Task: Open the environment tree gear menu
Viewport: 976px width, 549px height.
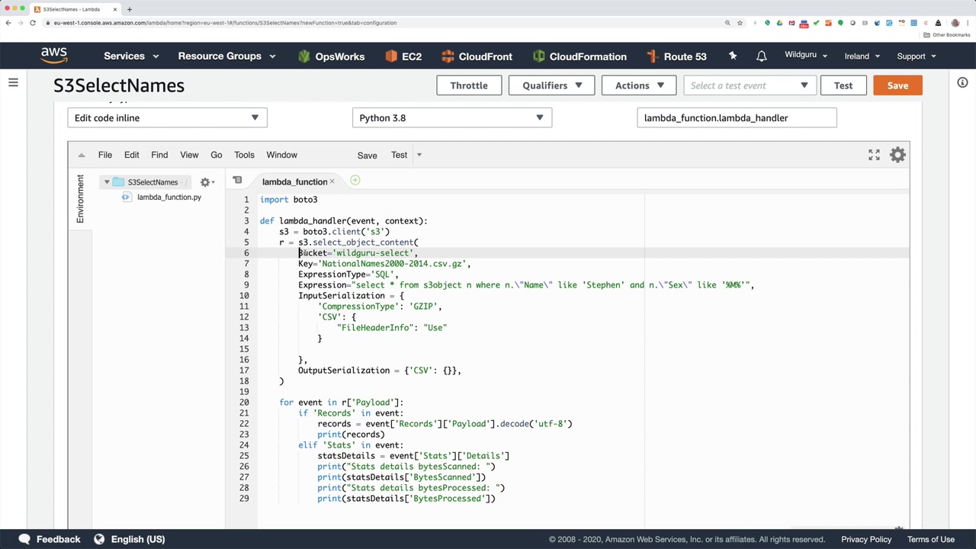Action: point(206,182)
